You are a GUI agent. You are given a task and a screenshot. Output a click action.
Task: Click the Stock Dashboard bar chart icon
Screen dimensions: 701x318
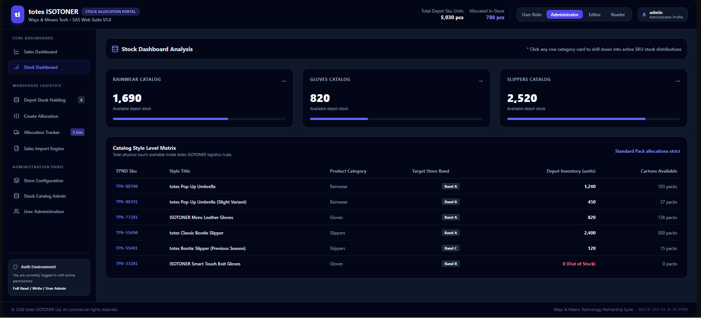click(x=17, y=67)
